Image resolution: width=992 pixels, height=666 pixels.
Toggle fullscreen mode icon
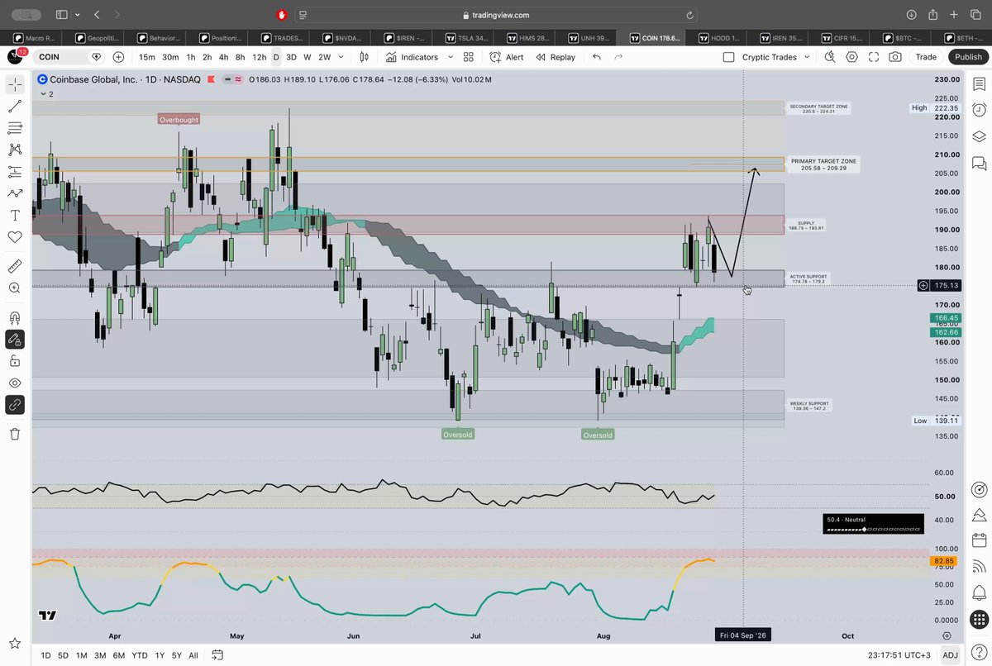click(874, 57)
